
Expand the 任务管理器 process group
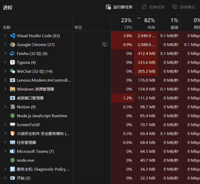point(5,142)
